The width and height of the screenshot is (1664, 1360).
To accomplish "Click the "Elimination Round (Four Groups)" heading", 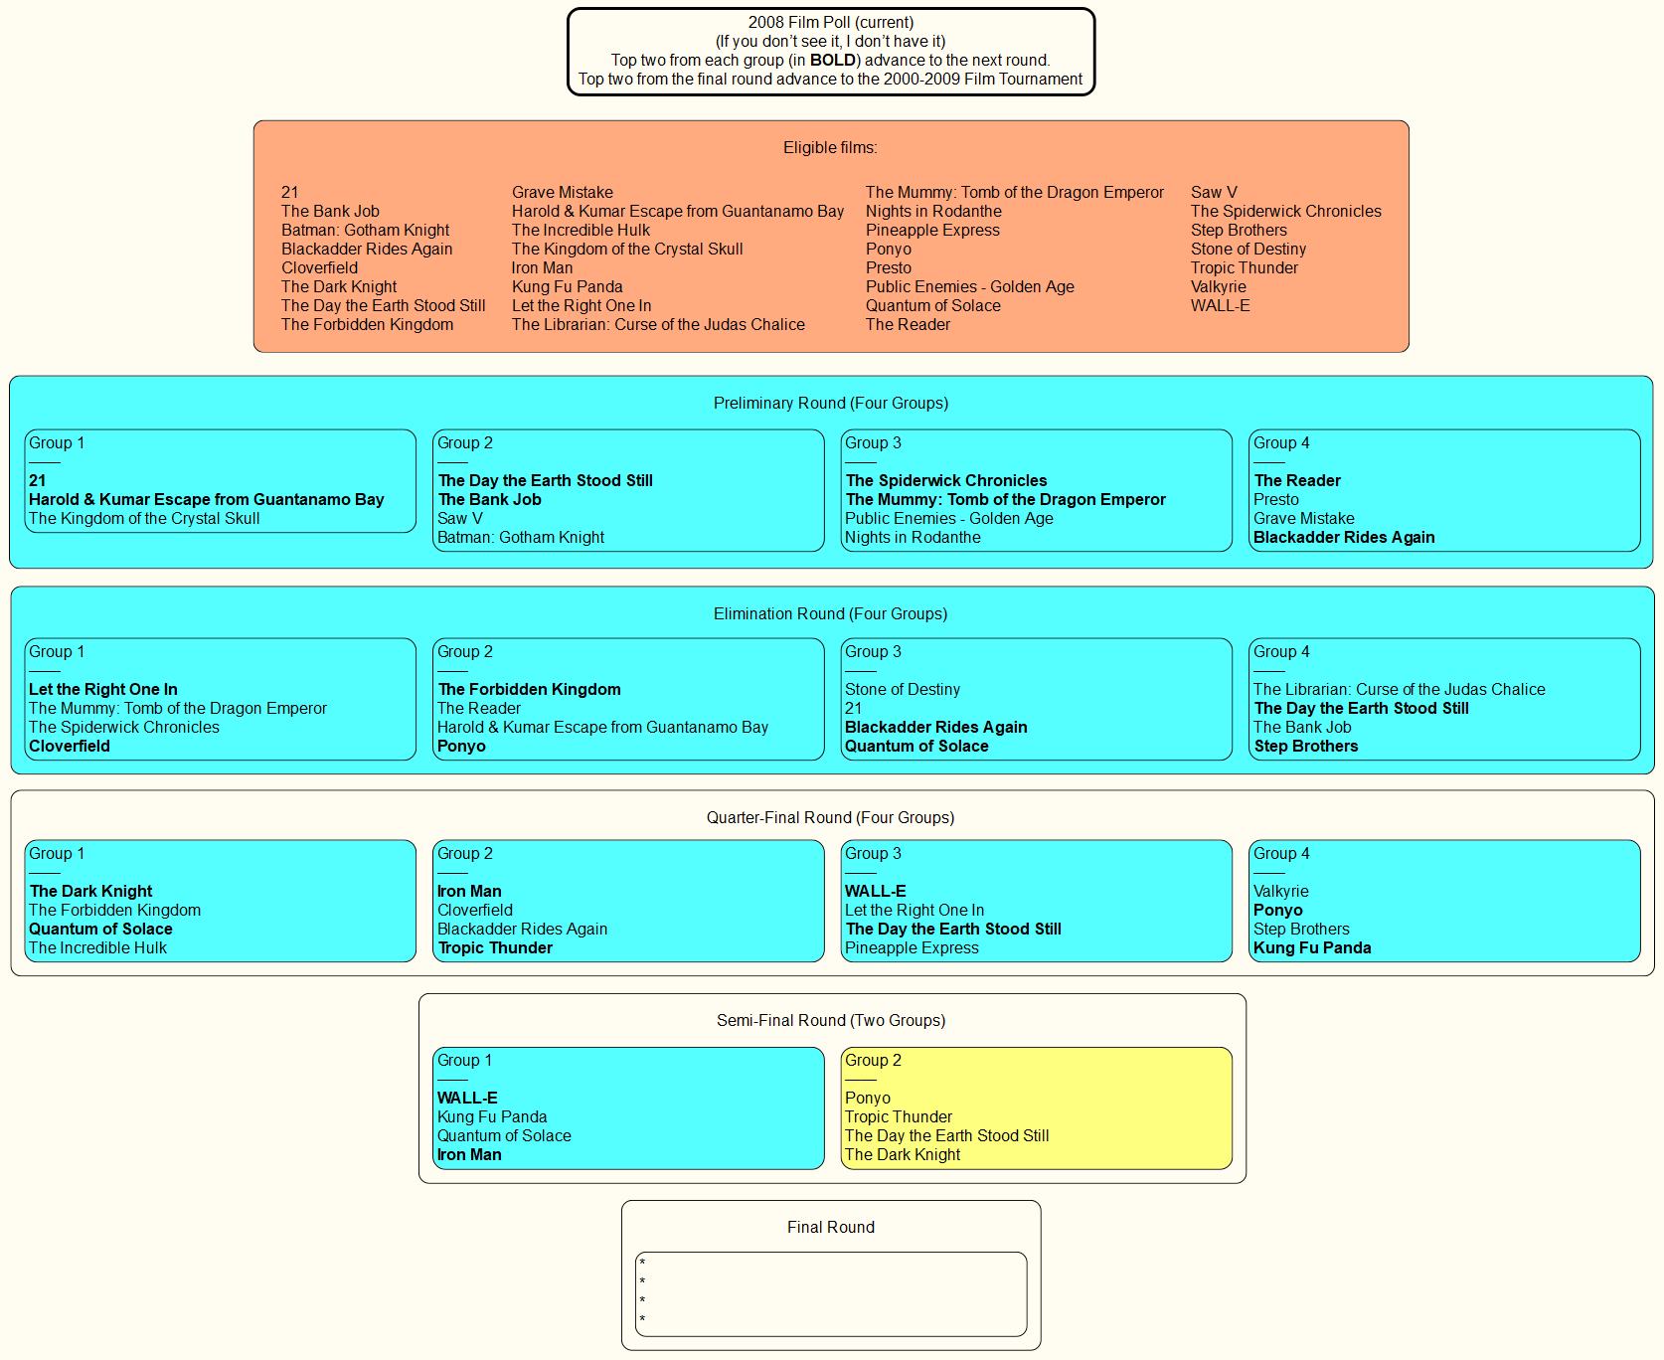I will pyautogui.click(x=830, y=613).
